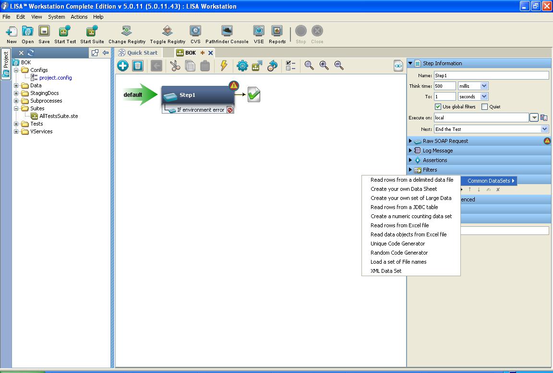Click the Start Test icon
553x373 pixels.
coord(65,31)
